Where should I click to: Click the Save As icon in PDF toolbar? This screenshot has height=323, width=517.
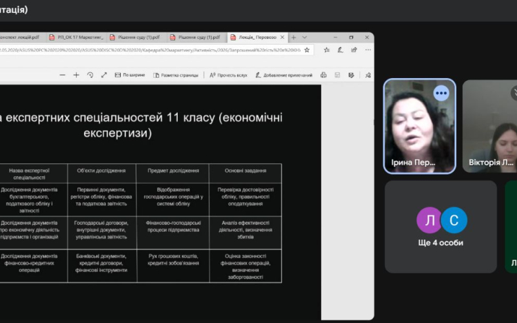[x=351, y=75]
